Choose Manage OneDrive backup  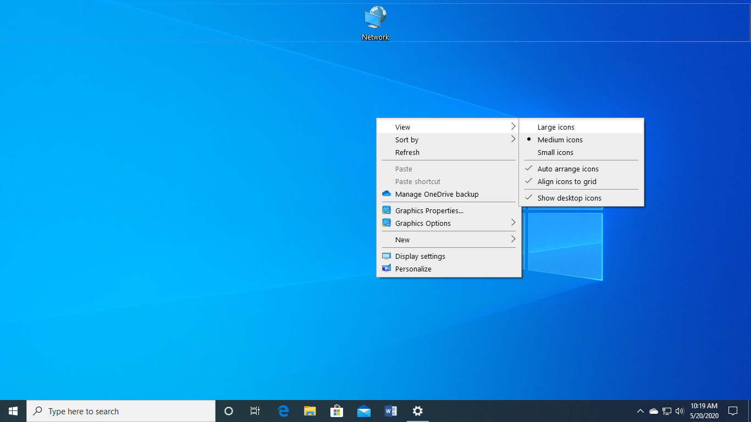pos(449,194)
